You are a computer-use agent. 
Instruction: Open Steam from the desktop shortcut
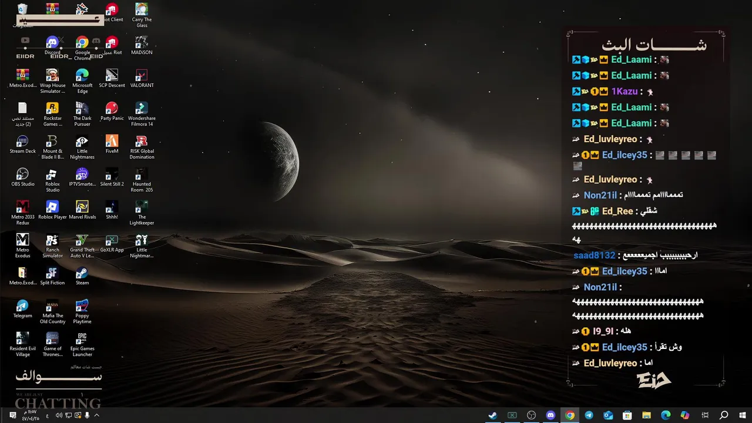point(82,276)
